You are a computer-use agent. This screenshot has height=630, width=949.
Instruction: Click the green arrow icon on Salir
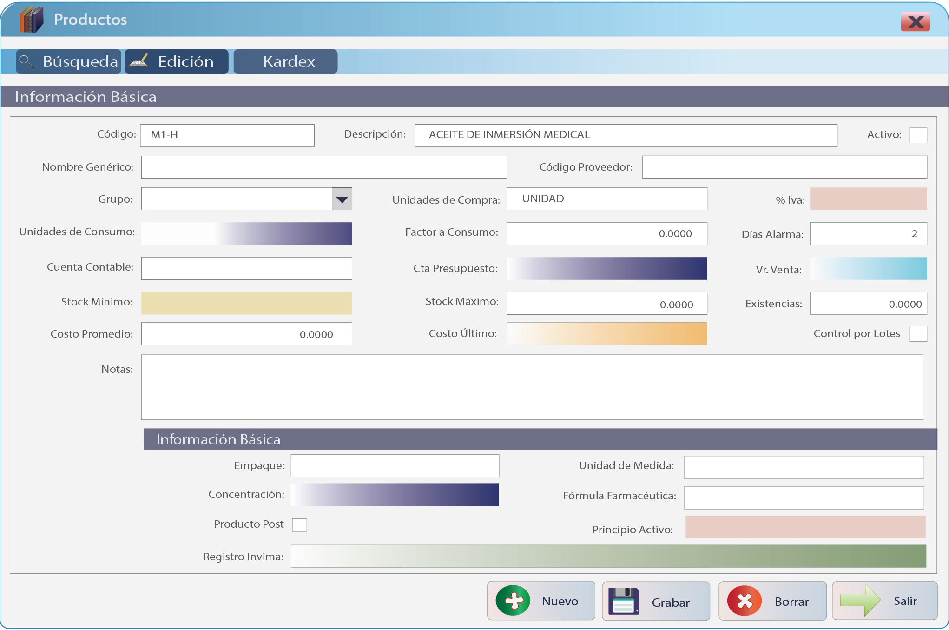pyautogui.click(x=860, y=600)
